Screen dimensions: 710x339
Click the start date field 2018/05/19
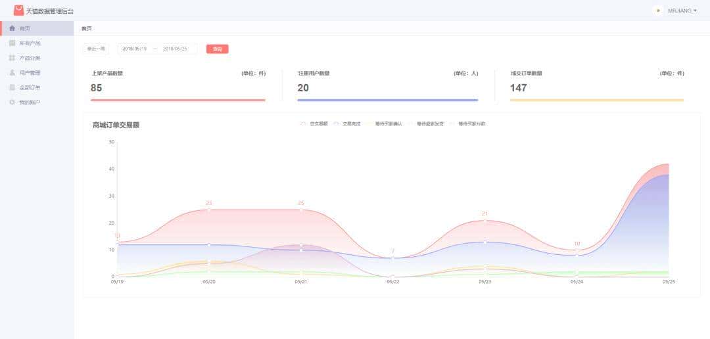click(135, 49)
